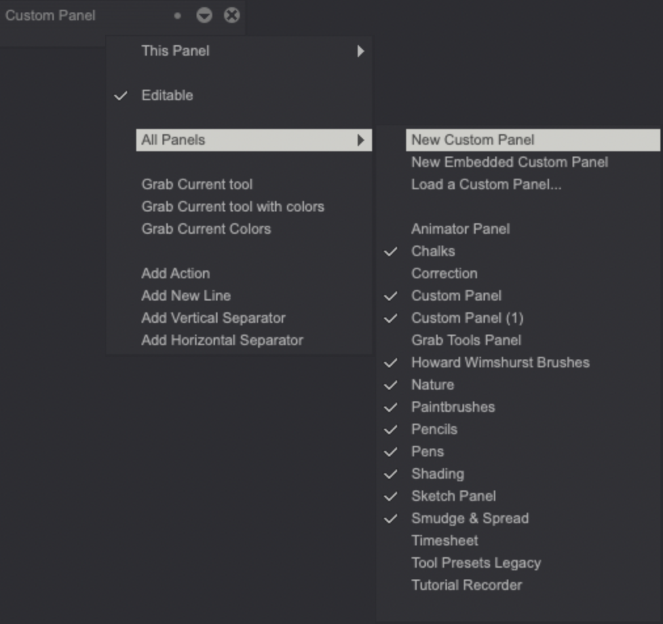Screen dimensions: 663x624
Task: Select New Custom Panel
Action: tap(473, 139)
